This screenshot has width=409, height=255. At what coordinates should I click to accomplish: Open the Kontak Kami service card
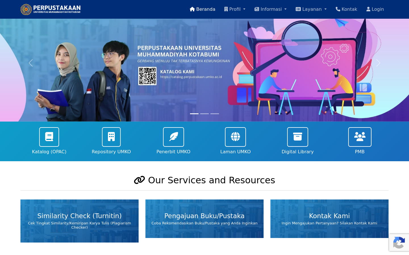pyautogui.click(x=329, y=219)
